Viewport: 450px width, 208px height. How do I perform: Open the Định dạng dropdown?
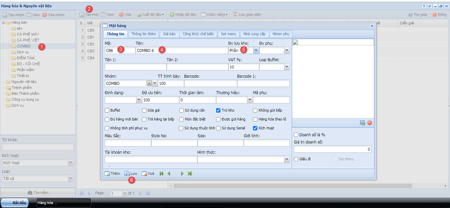click(x=139, y=100)
